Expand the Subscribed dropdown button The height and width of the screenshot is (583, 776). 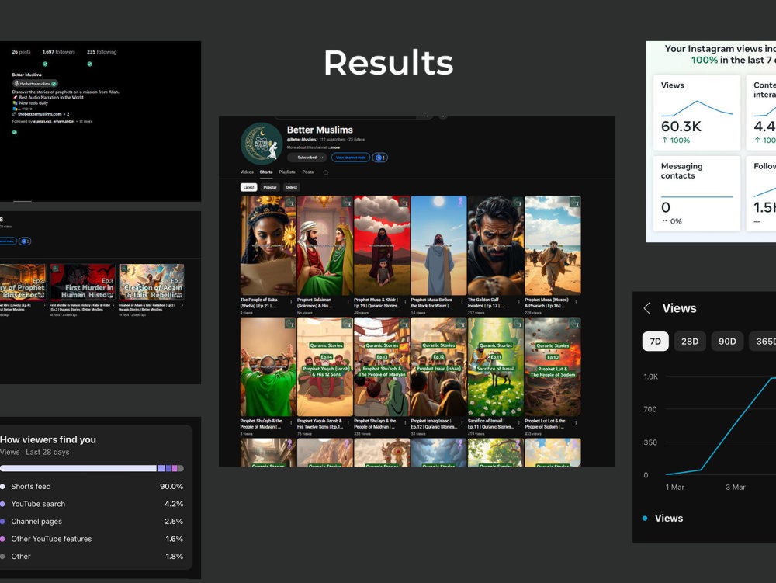tap(307, 158)
